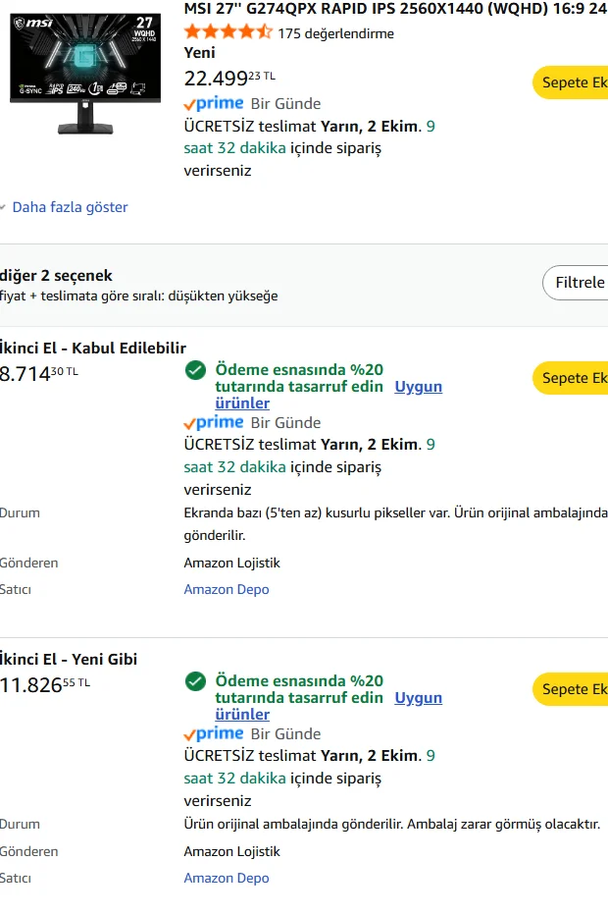This screenshot has height=915, width=608.
Task: Click the Prime logo in the Kabul Edilebilir offer
Action: tap(213, 422)
